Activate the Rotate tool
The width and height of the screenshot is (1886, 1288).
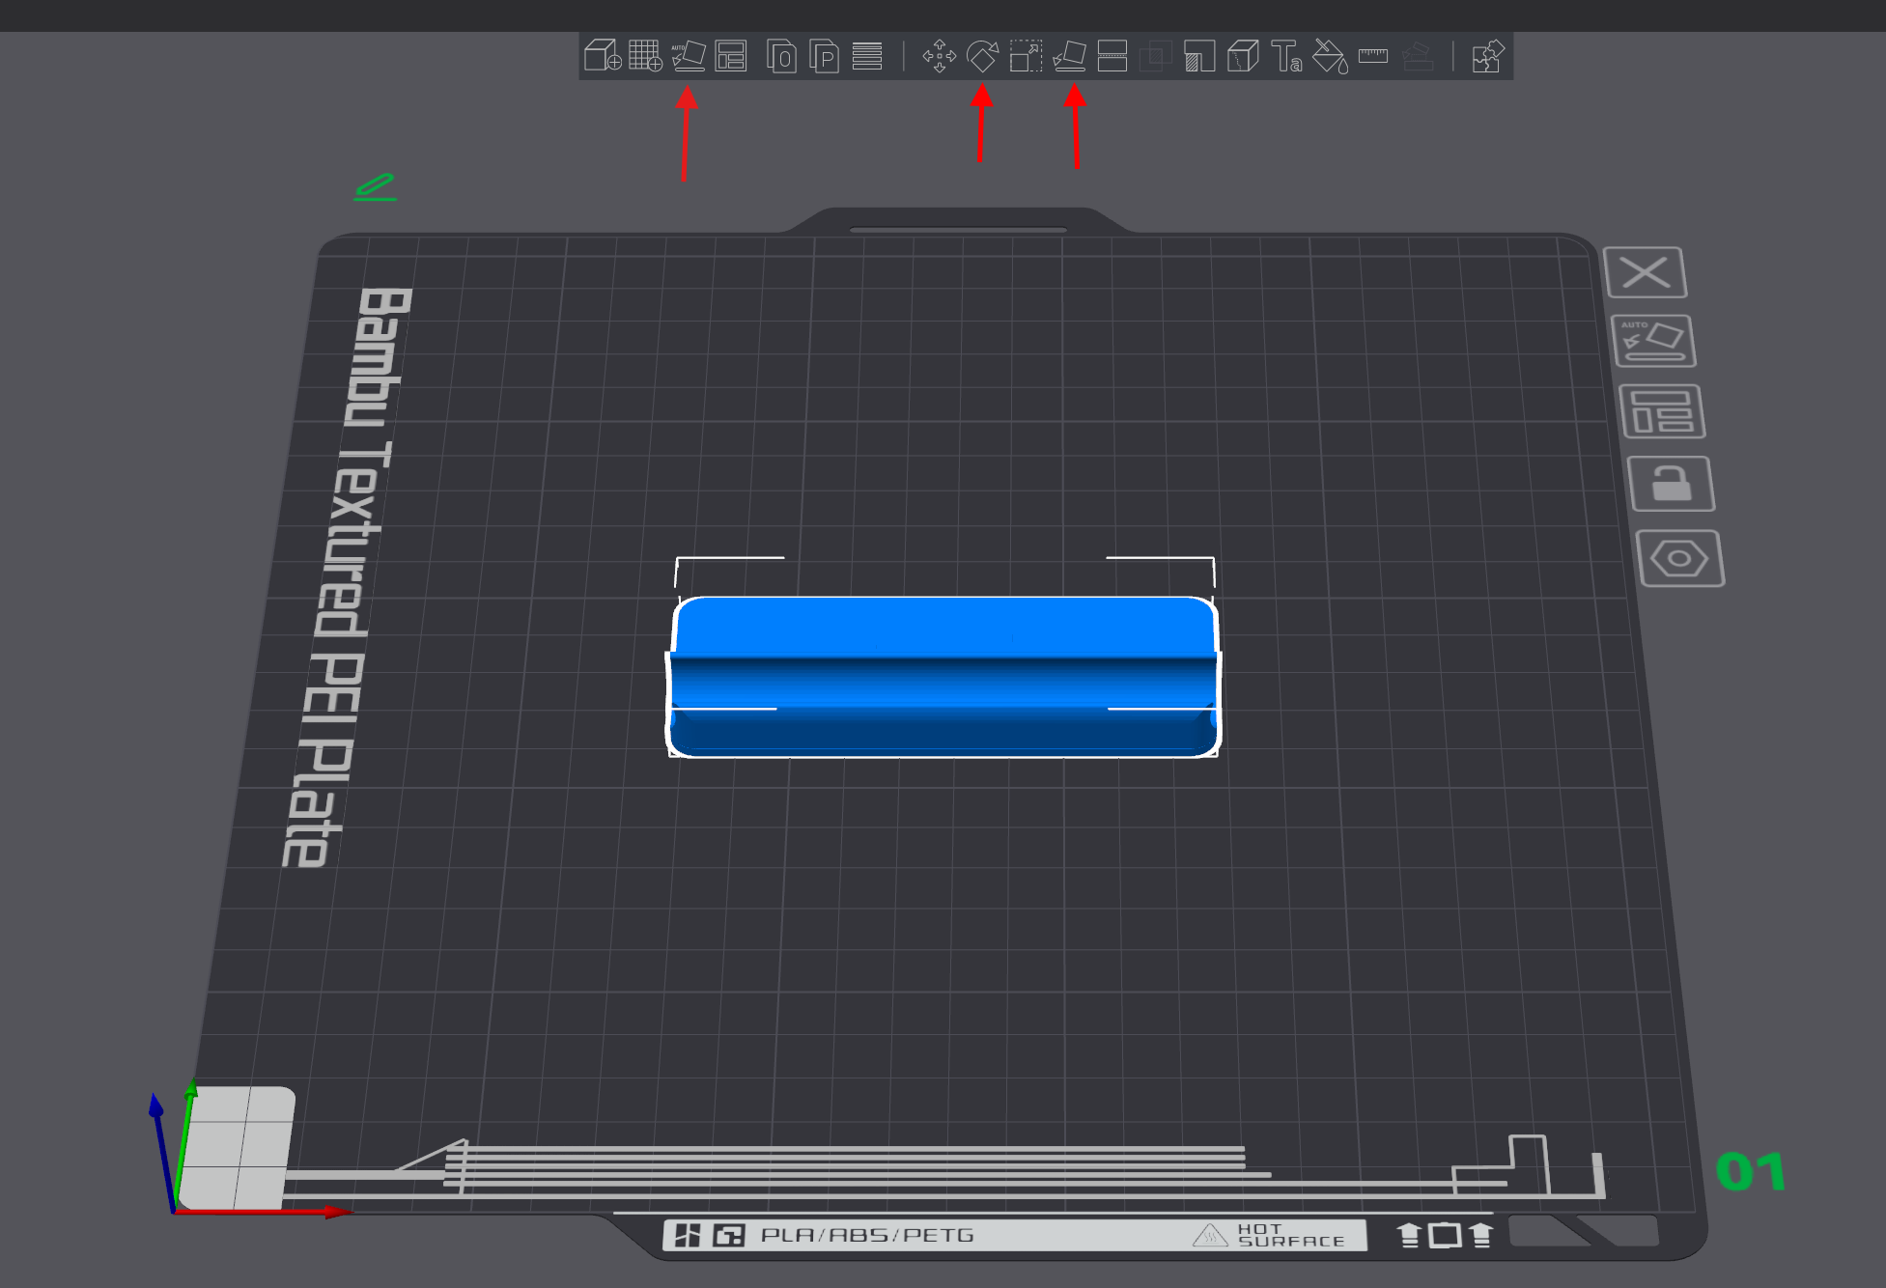coord(982,56)
